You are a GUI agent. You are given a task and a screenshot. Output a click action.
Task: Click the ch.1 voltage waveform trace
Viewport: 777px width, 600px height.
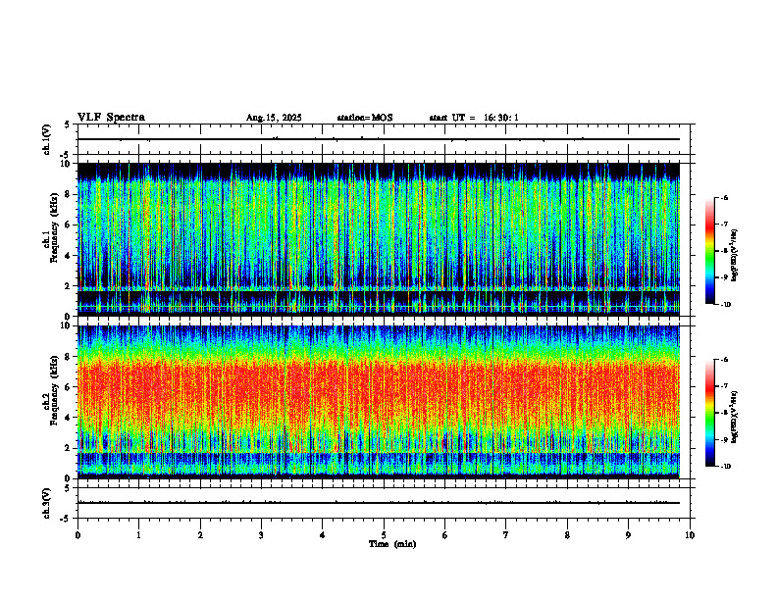pyautogui.click(x=379, y=139)
